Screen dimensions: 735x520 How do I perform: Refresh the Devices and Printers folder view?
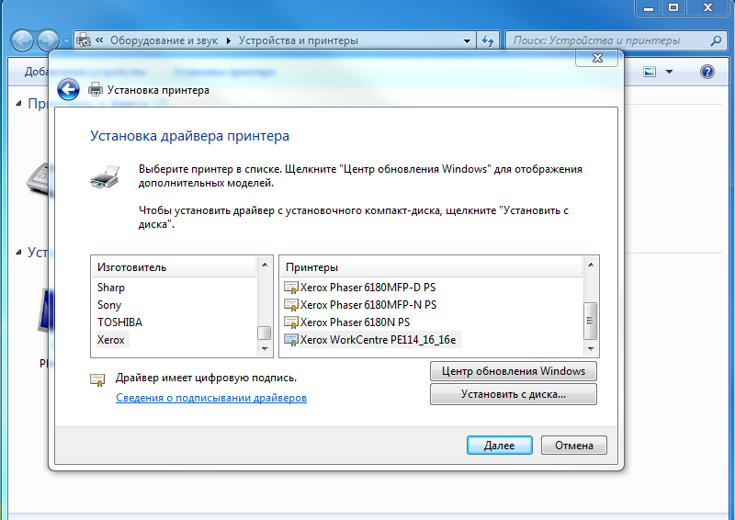[x=489, y=40]
